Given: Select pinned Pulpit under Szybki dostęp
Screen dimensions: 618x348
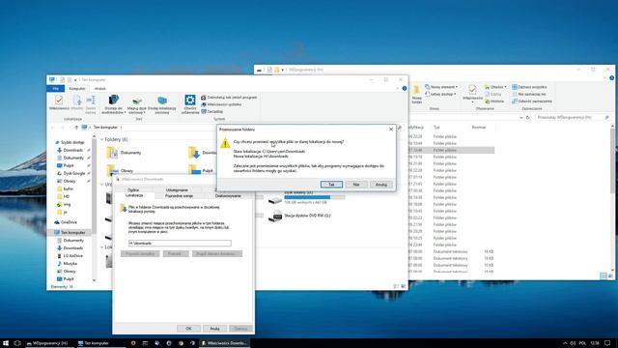Looking at the screenshot, I should point(66,165).
